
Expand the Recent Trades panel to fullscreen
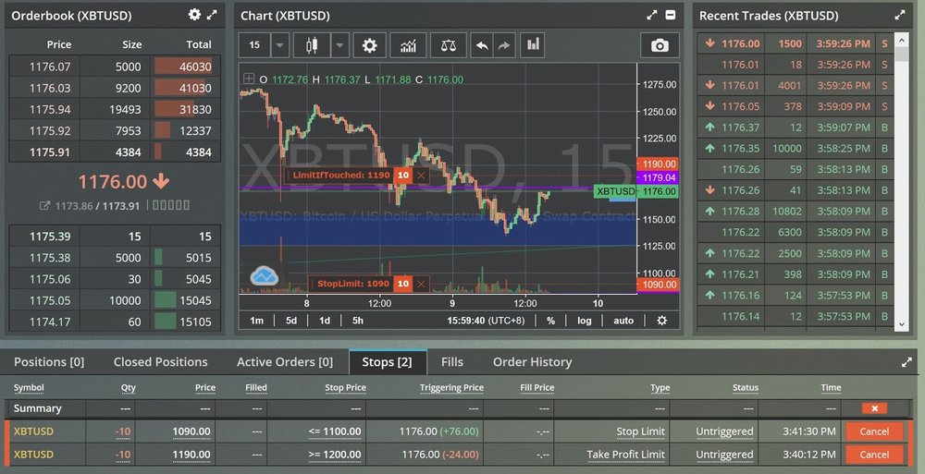(x=900, y=15)
